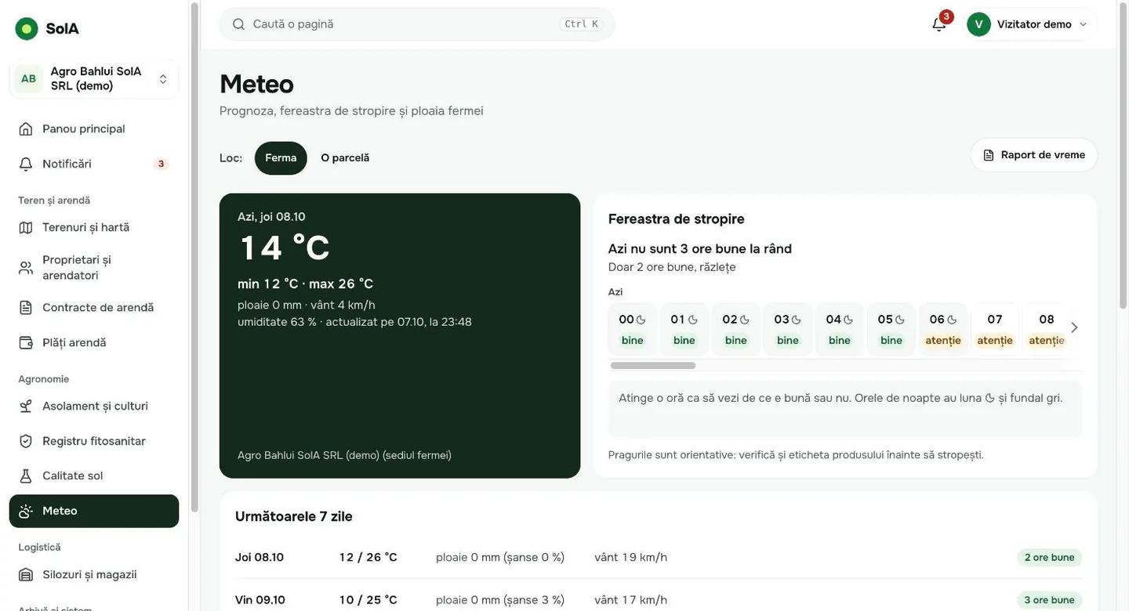Expand the Agro Bahlui SolA SRL farm switcher

click(x=94, y=78)
